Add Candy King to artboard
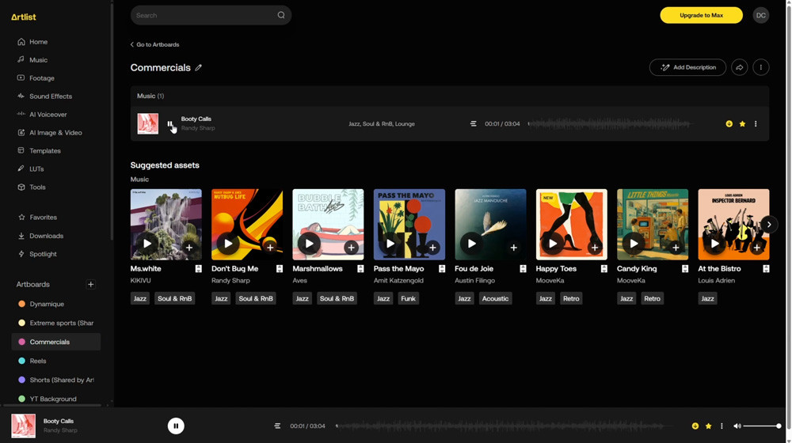The width and height of the screenshot is (792, 443). coord(676,248)
